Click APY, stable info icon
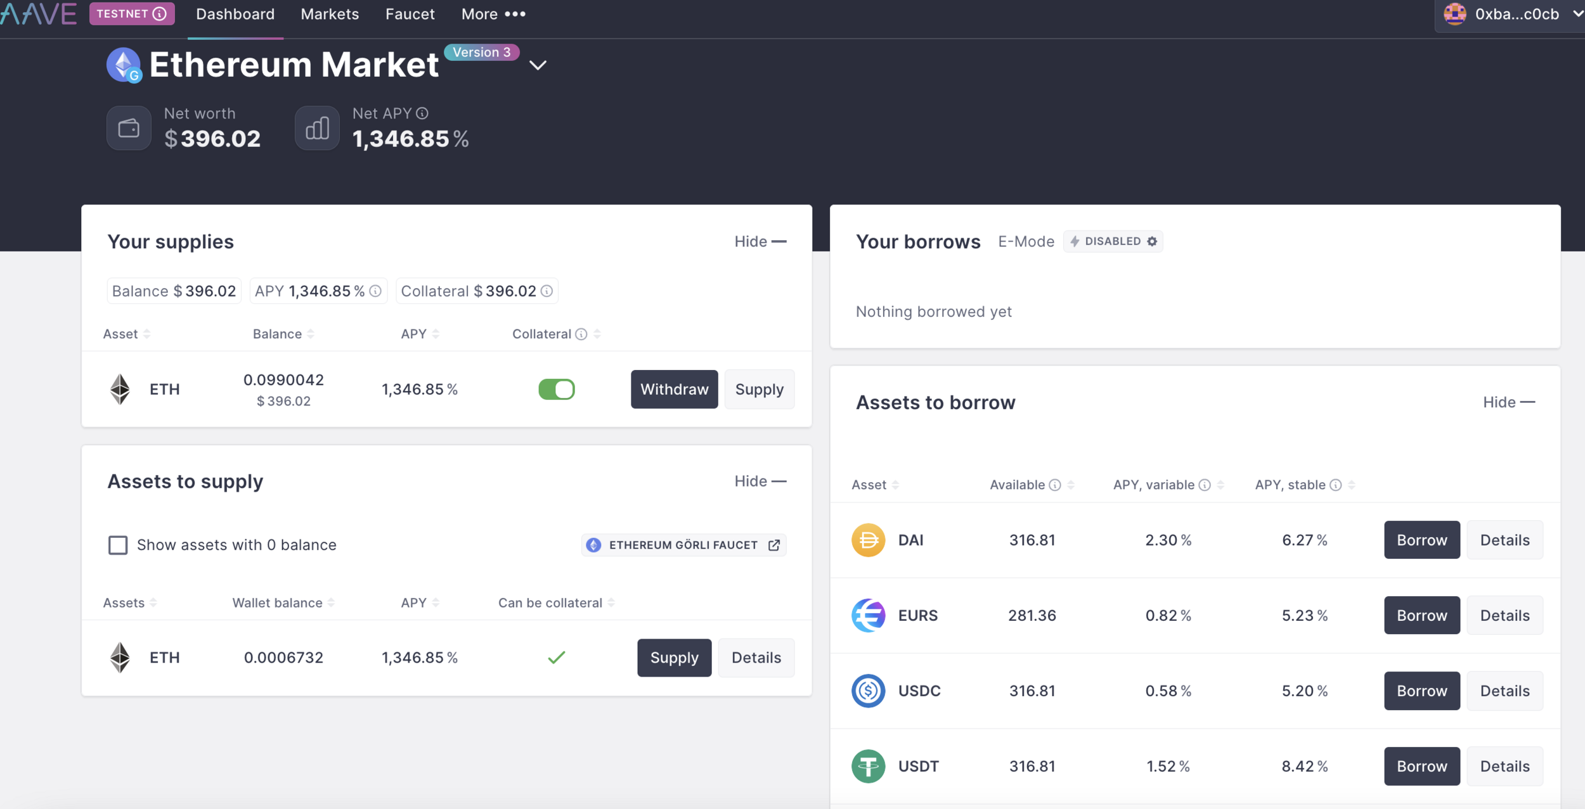1585x809 pixels. click(1336, 485)
